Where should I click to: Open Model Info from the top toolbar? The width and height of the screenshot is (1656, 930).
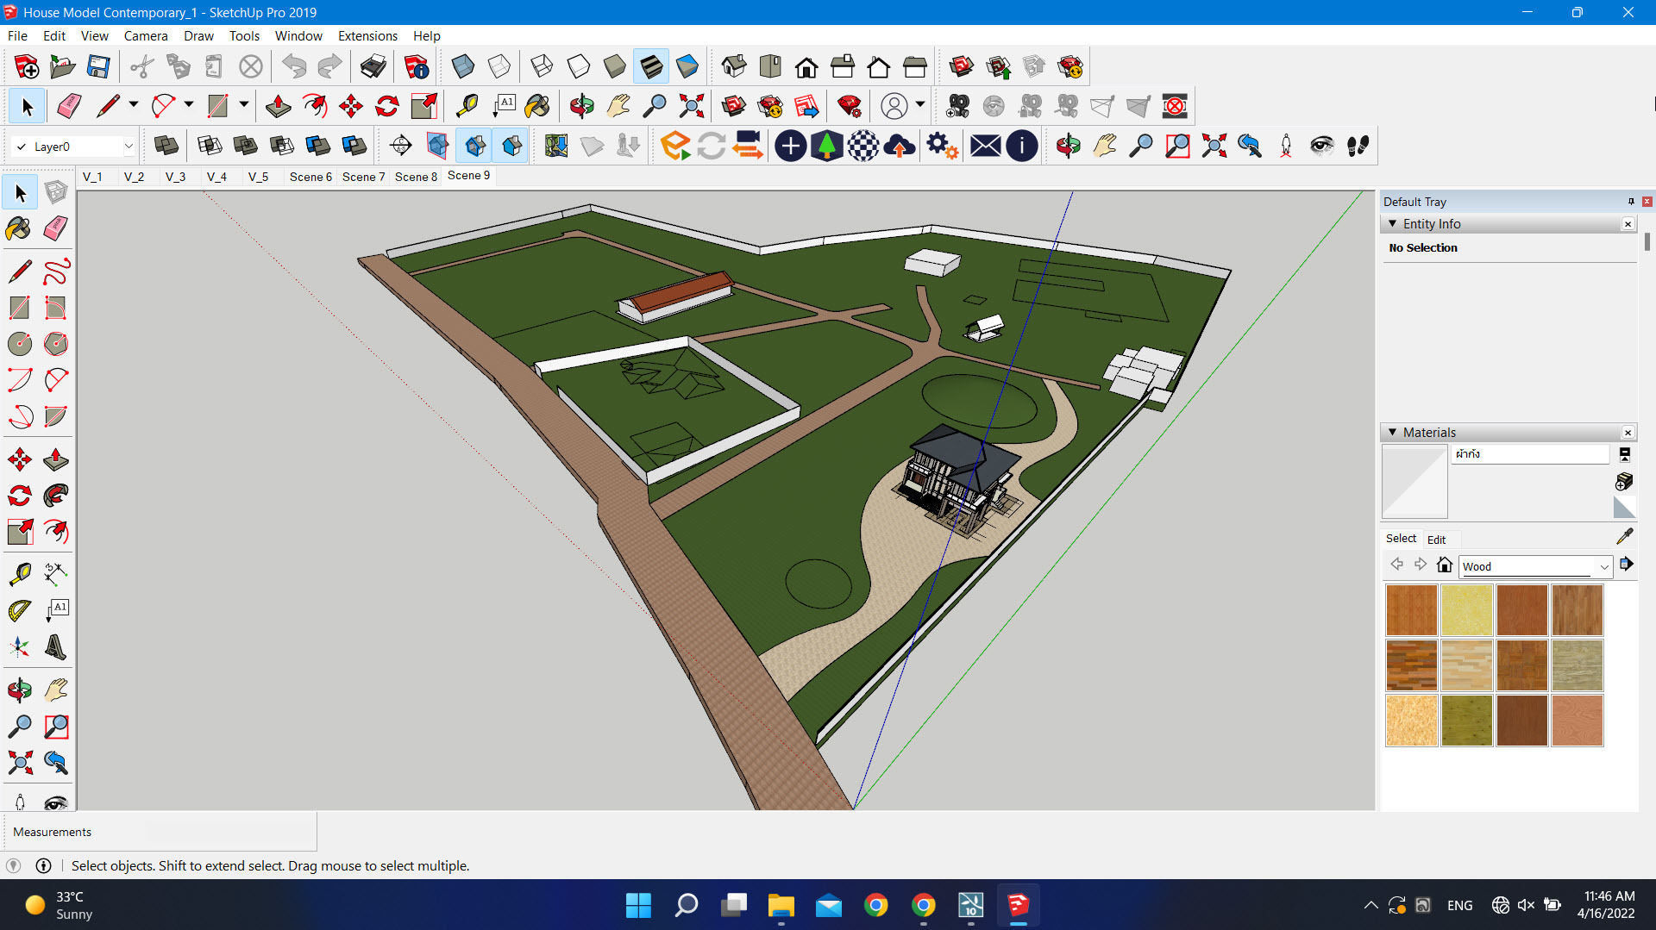[417, 66]
